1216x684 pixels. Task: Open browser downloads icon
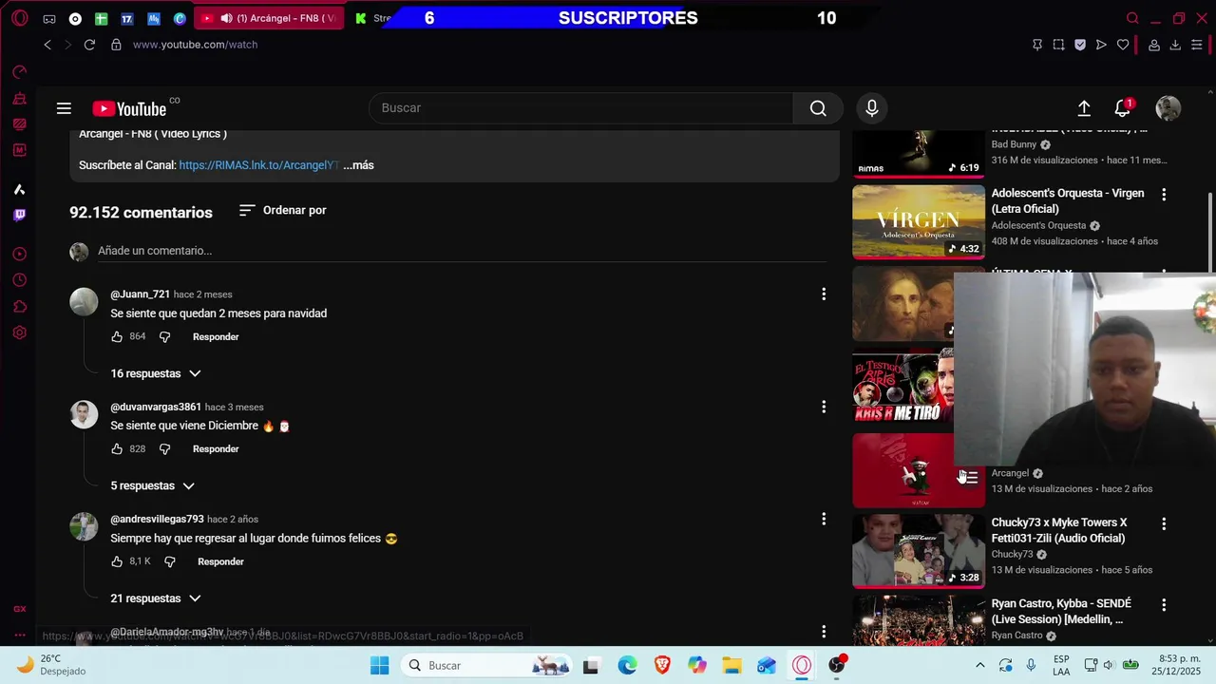[x=1175, y=45]
